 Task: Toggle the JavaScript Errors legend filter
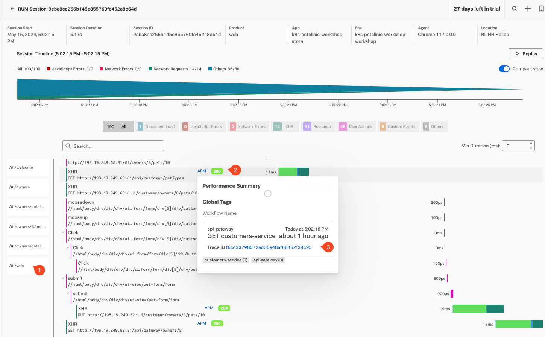[x=70, y=69]
